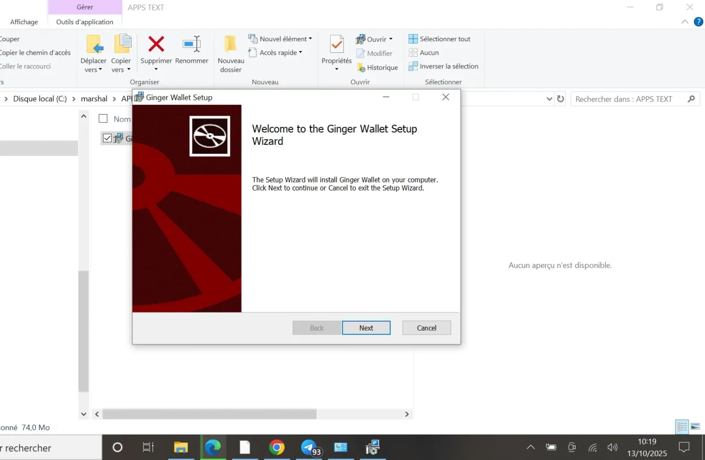Click Inverser la sélection in ribbon
This screenshot has height=460, width=705.
point(443,66)
